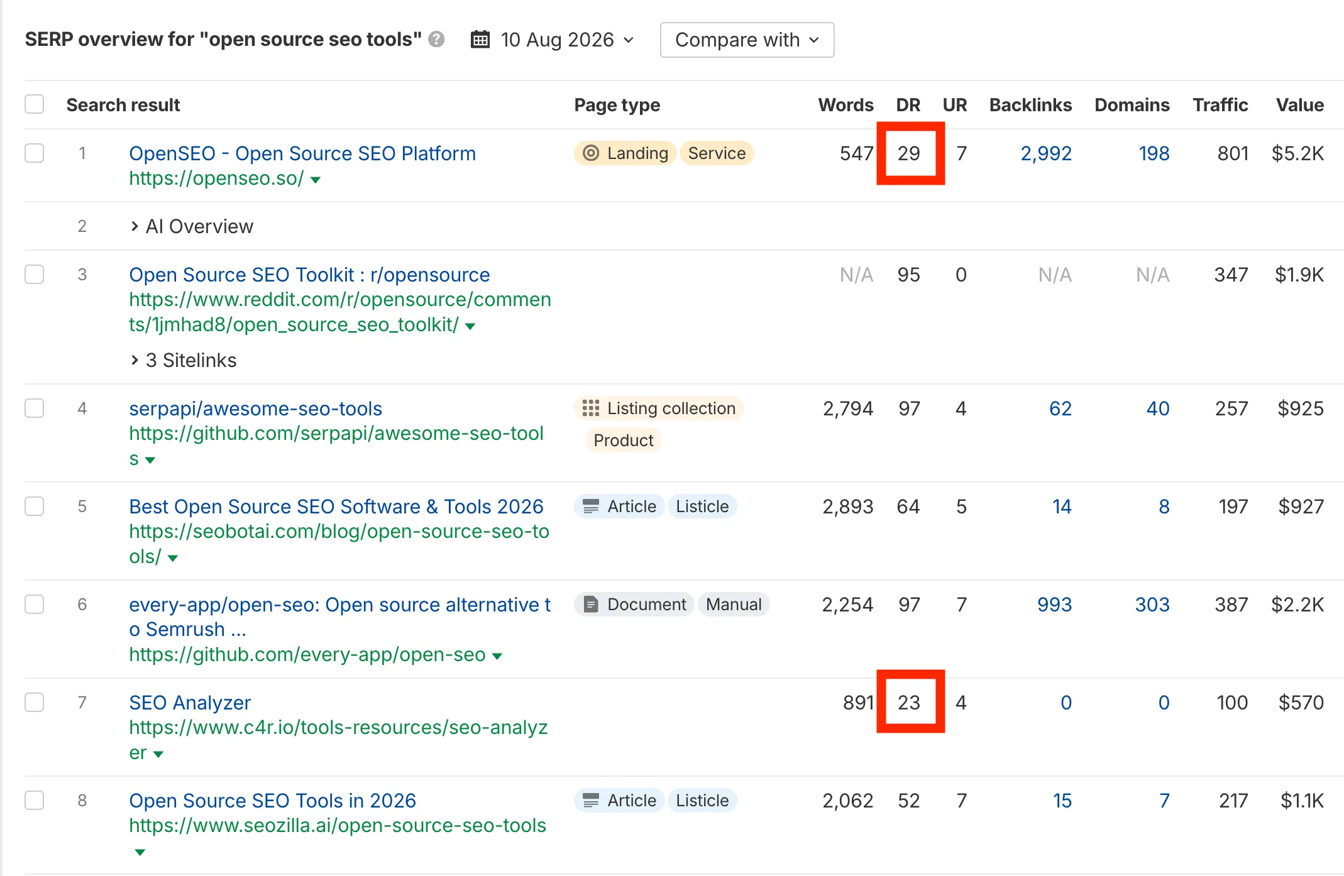The image size is (1344, 876).
Task: Open the URL dropdown arrow for c4r.io link
Action: click(158, 754)
